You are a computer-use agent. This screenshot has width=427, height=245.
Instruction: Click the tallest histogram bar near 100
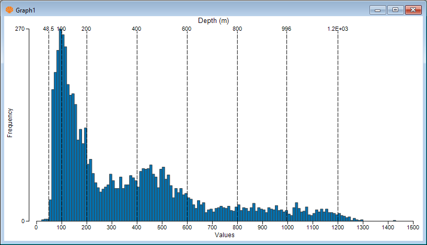point(60,125)
